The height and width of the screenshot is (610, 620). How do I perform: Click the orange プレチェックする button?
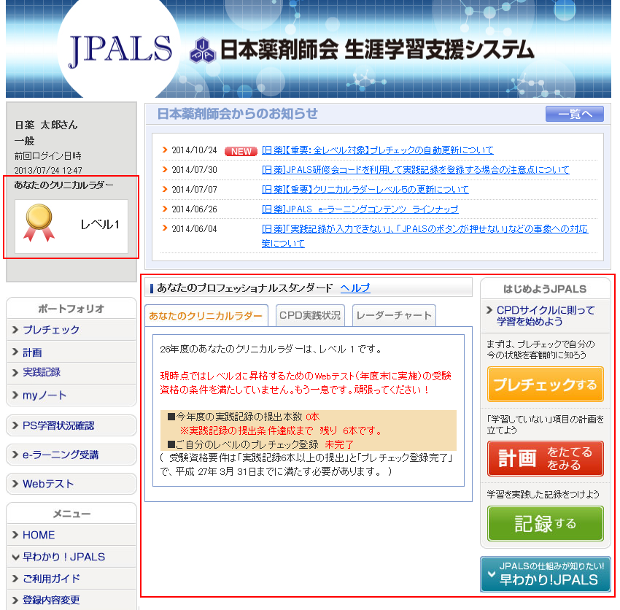(546, 384)
